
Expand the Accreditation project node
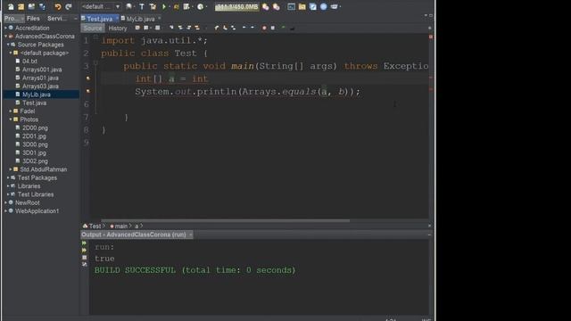(5, 28)
